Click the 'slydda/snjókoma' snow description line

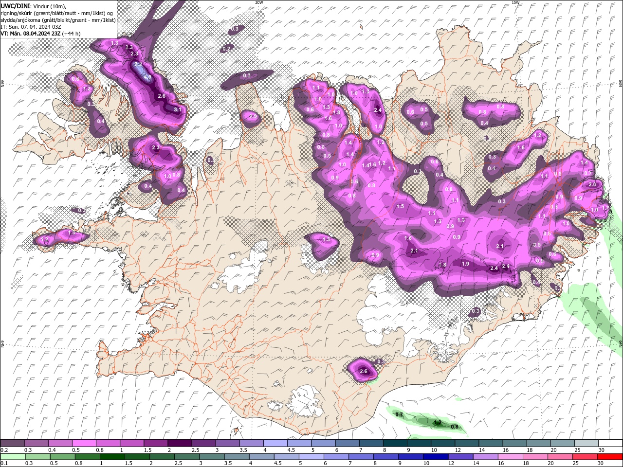57,19
